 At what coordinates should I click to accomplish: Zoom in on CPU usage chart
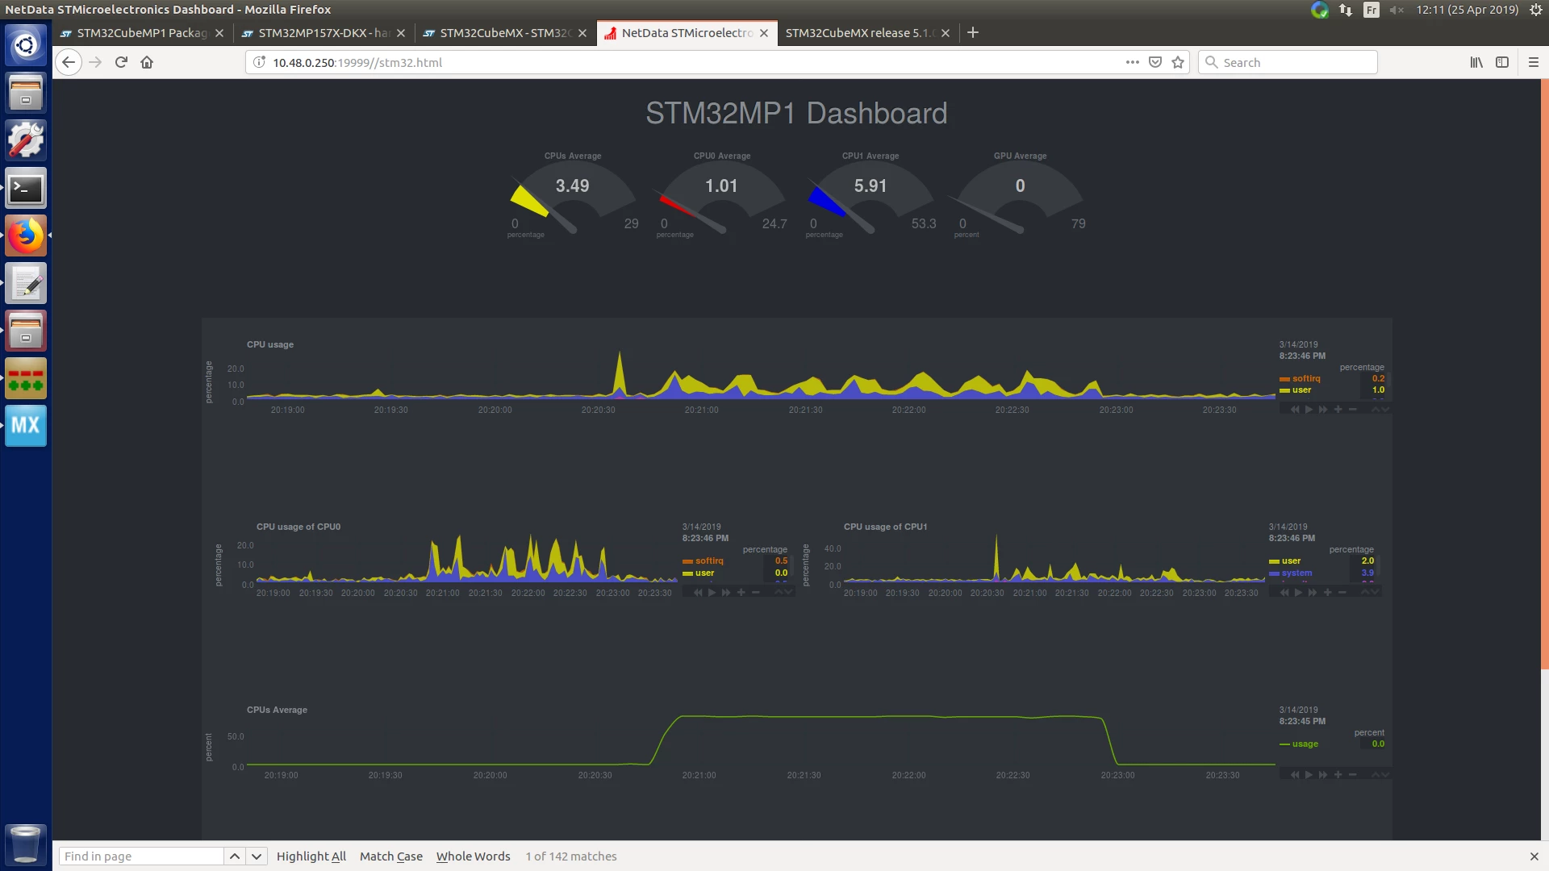1338,410
